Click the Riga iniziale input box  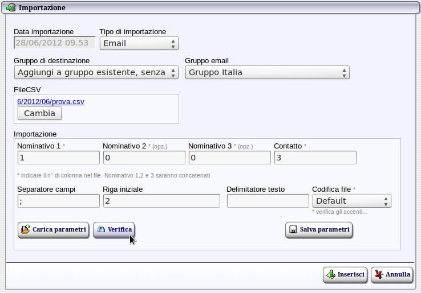coord(161,201)
